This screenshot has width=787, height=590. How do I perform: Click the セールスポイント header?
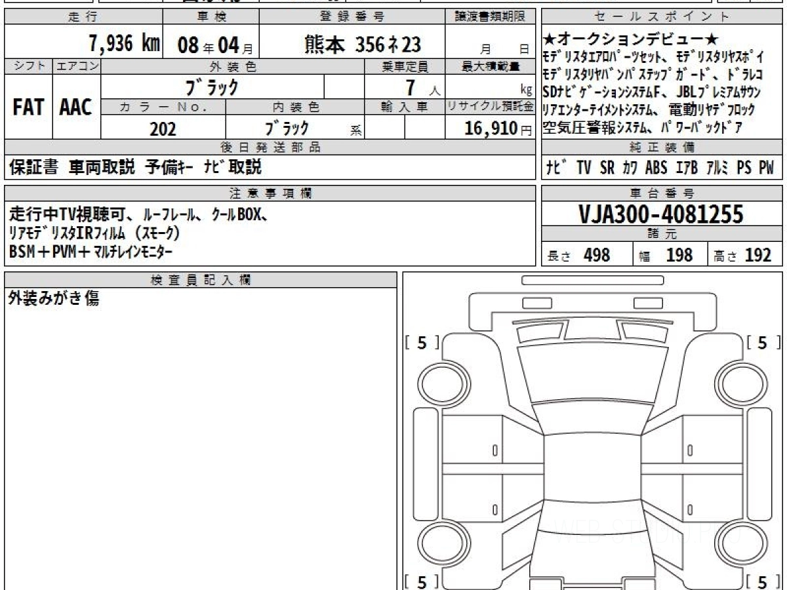(662, 17)
